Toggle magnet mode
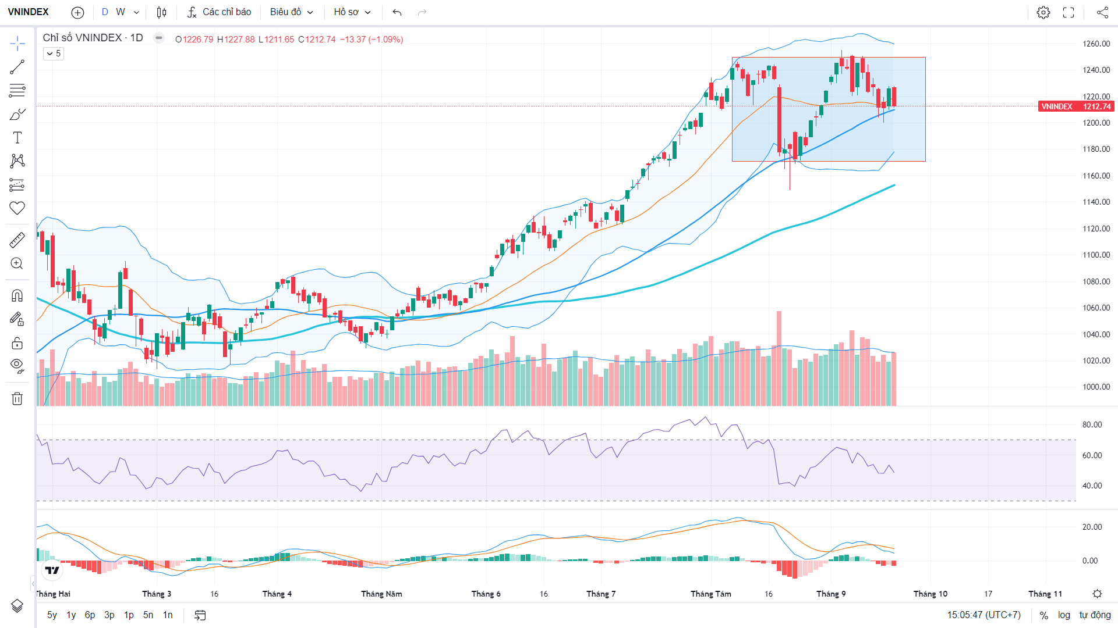 17,295
